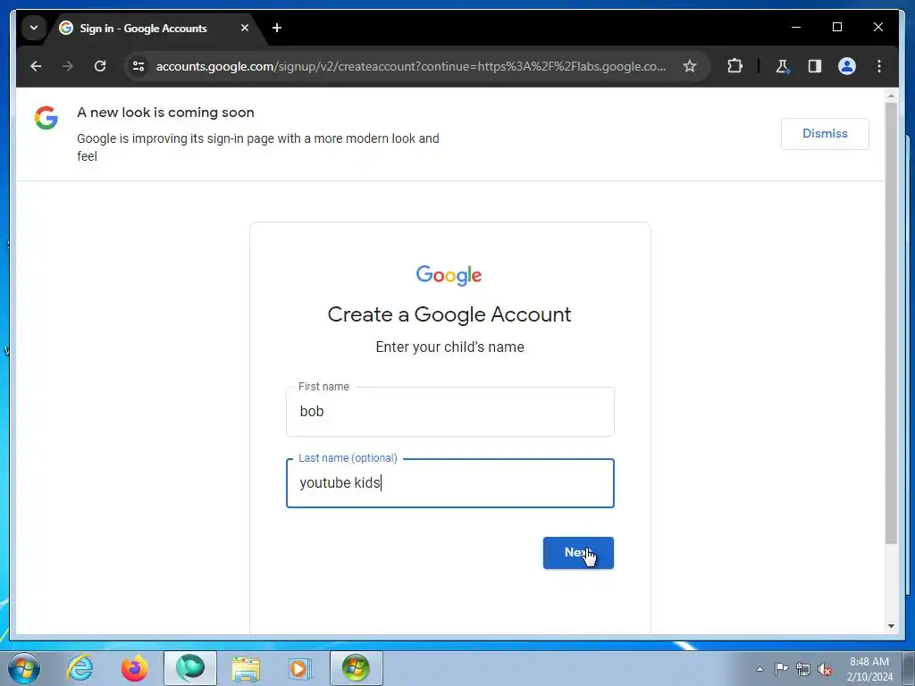Focus the Last name (optional) field

(x=450, y=483)
